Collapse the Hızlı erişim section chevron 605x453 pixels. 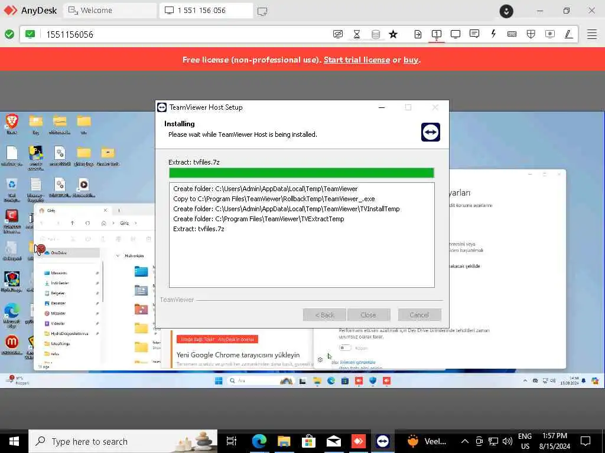tap(118, 256)
